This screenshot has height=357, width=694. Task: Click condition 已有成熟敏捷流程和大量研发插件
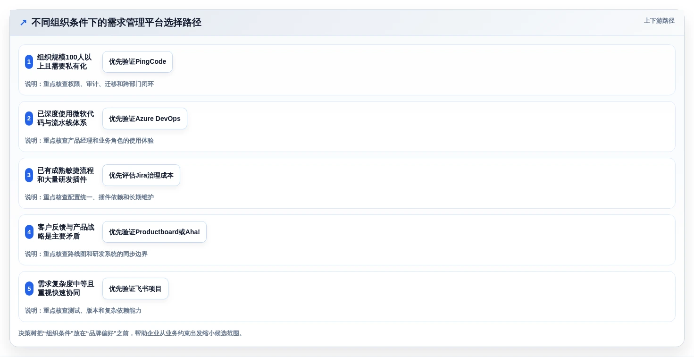tap(66, 175)
